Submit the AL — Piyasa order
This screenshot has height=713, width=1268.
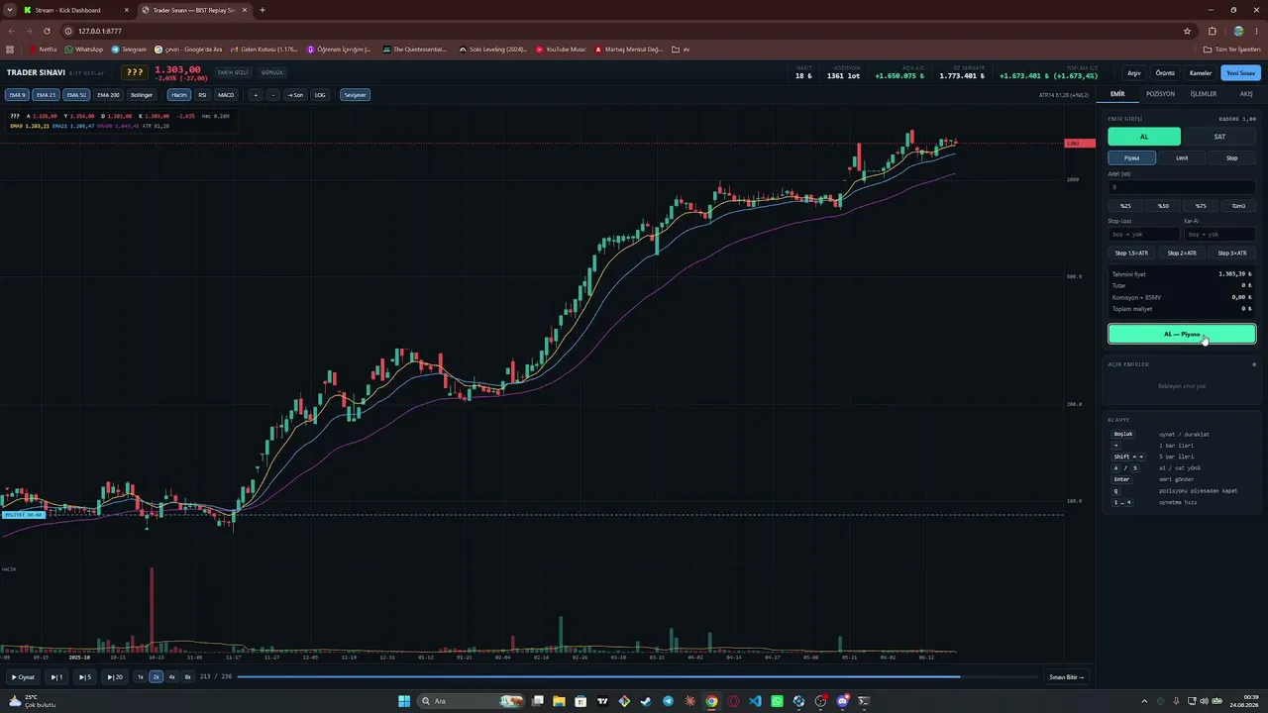(1182, 335)
